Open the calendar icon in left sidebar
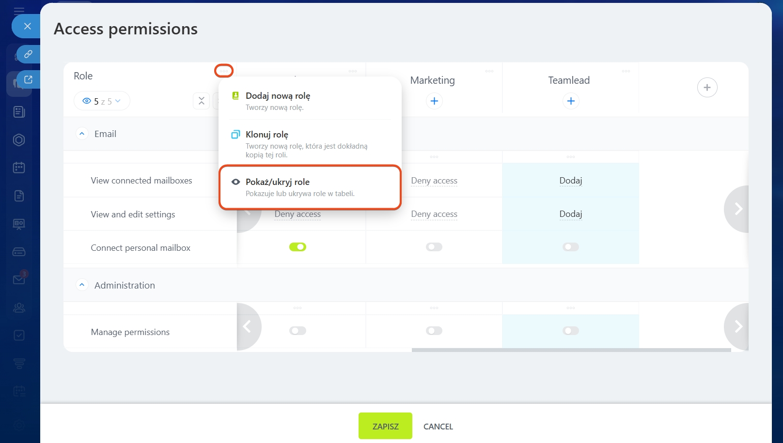783x443 pixels. (19, 168)
